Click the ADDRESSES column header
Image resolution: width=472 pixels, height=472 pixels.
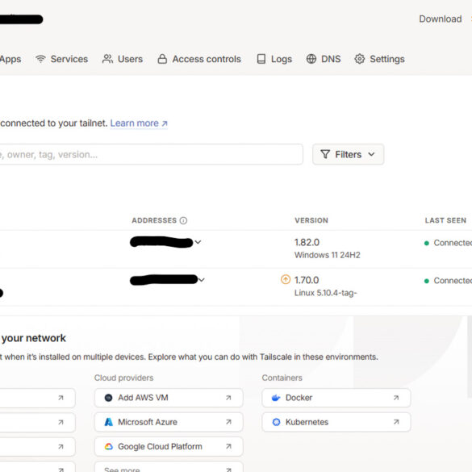(154, 220)
